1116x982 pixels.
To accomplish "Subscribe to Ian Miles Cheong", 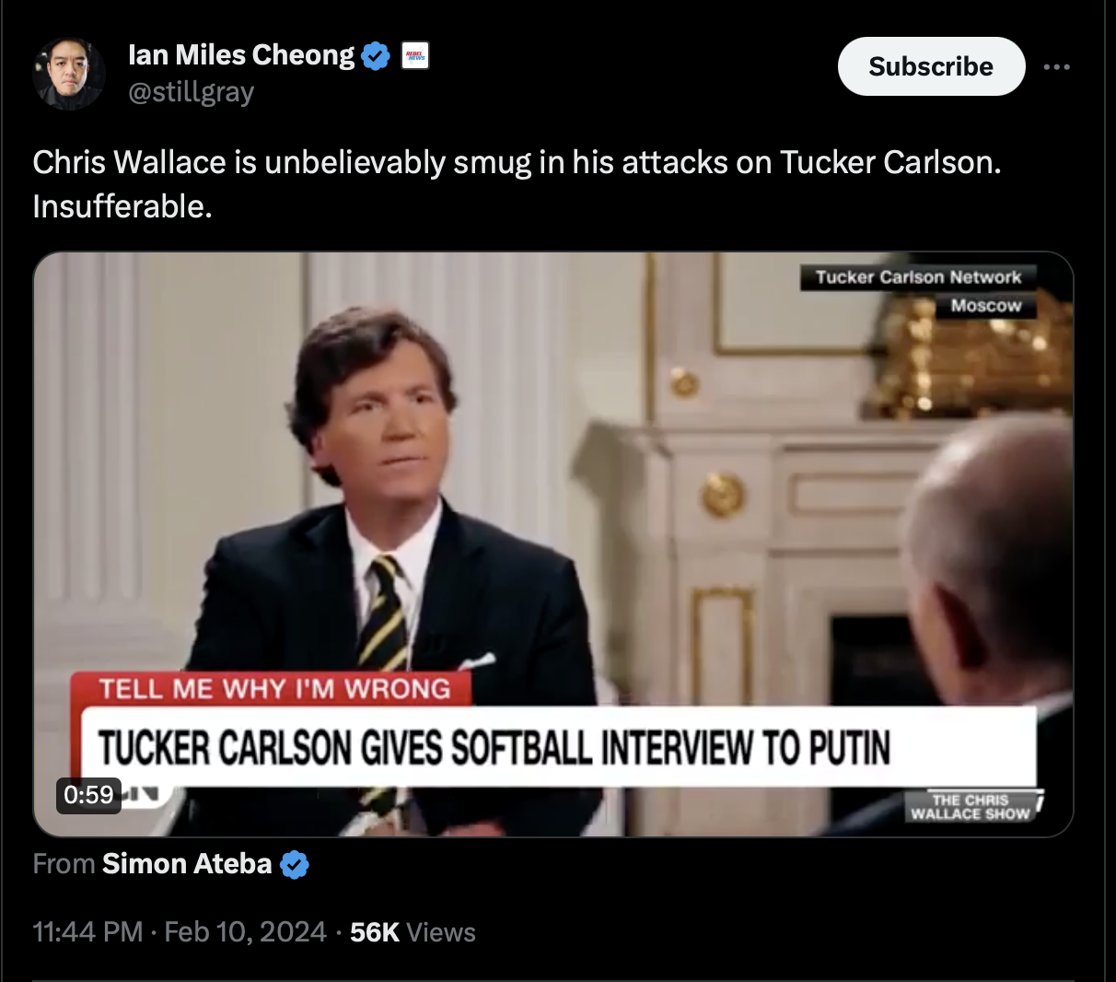I will pos(931,66).
